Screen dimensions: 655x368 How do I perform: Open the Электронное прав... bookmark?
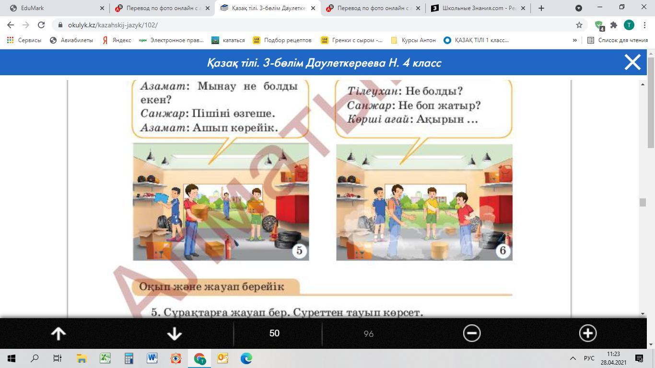point(171,40)
